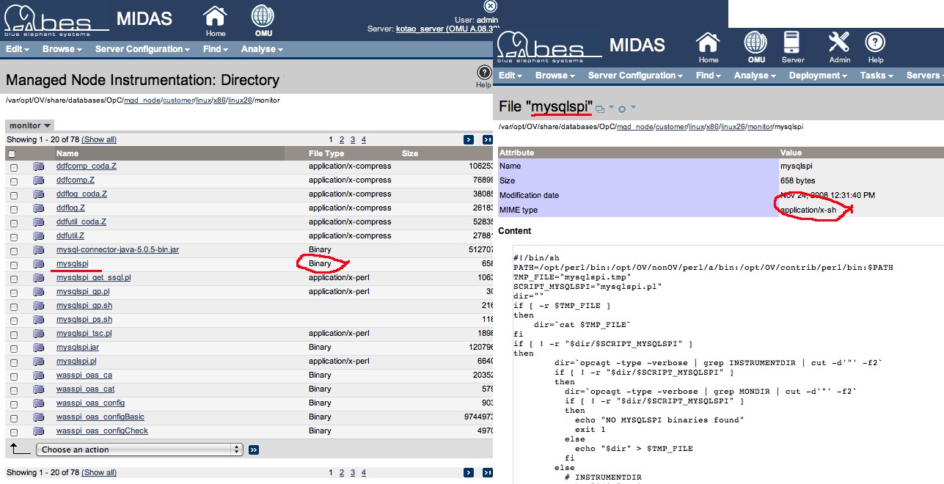The height and width of the screenshot is (484, 944).
Task: Go to page 3 in top pager
Action: 352,139
